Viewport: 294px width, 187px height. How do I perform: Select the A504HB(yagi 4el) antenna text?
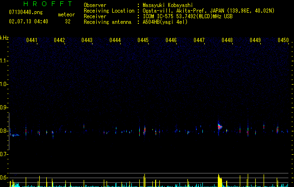(165, 22)
